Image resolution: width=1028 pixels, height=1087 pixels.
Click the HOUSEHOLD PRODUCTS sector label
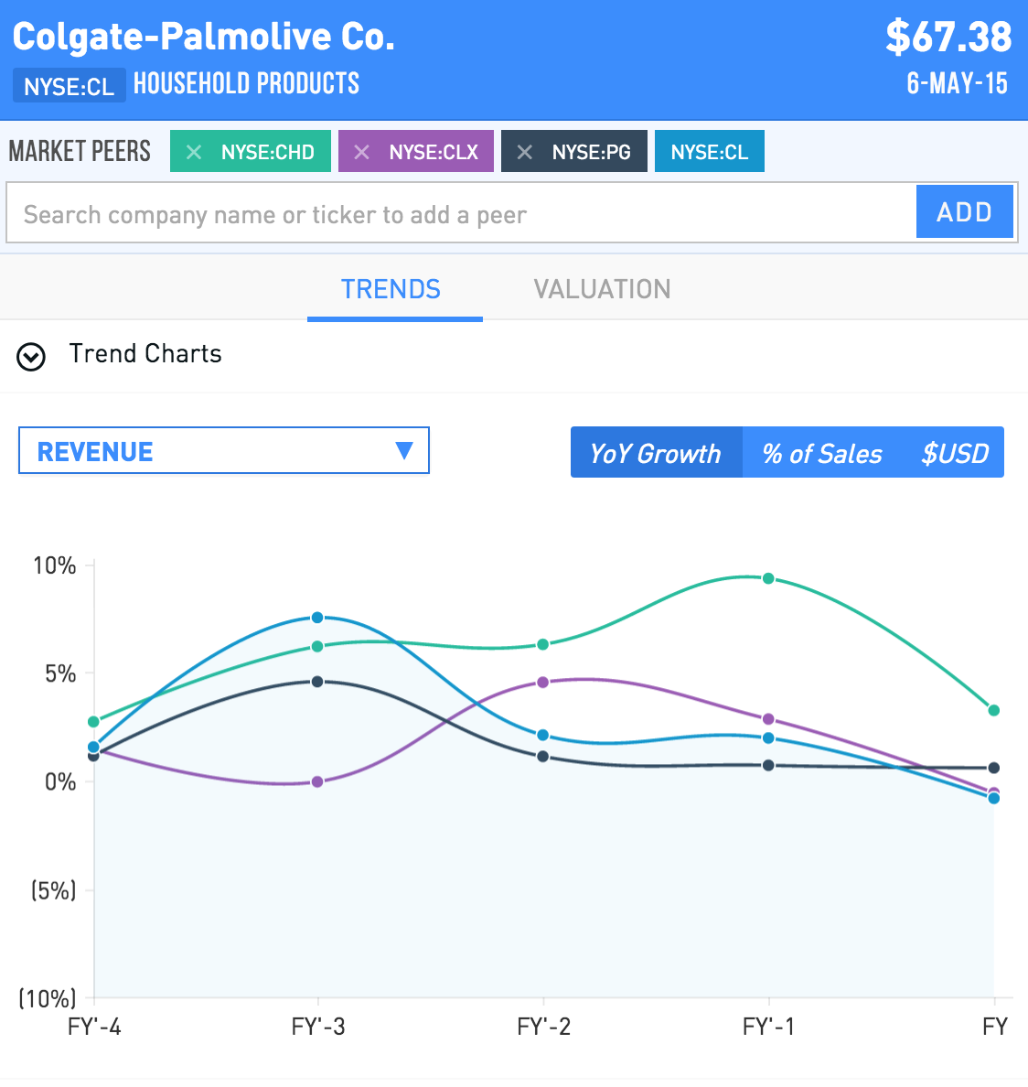[x=246, y=83]
